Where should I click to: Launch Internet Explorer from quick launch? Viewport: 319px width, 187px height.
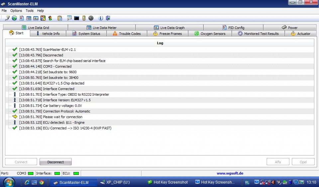[x=27, y=182]
